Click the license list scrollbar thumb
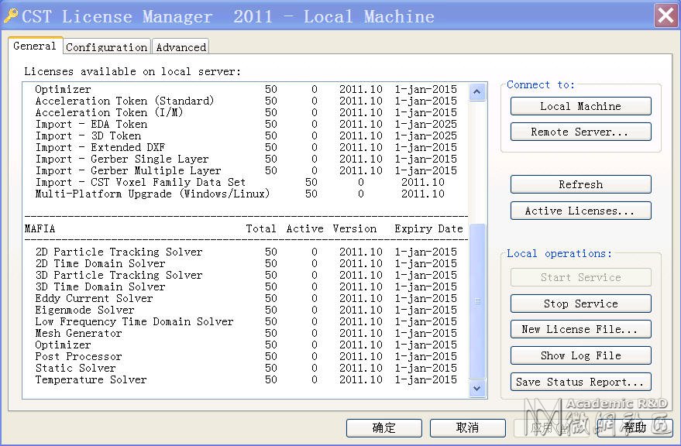The image size is (681, 446). [477, 301]
